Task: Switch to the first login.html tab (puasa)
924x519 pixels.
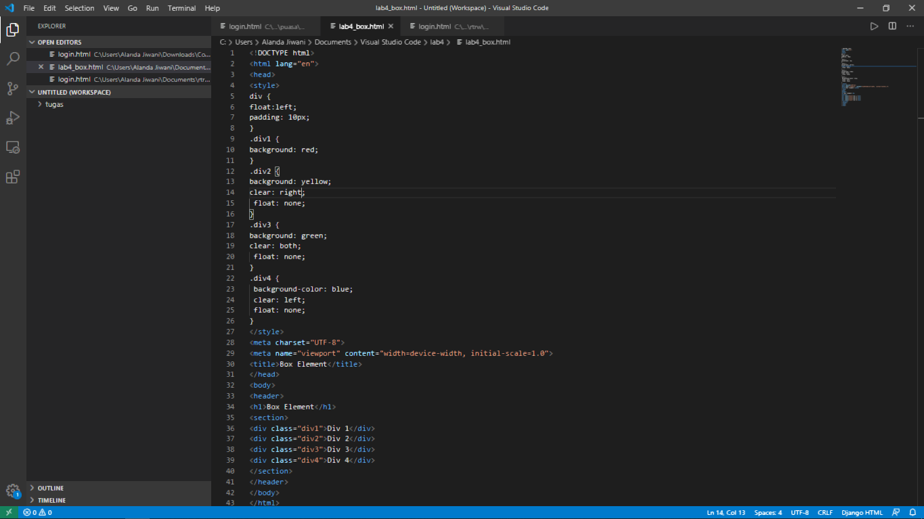Action: click(265, 26)
